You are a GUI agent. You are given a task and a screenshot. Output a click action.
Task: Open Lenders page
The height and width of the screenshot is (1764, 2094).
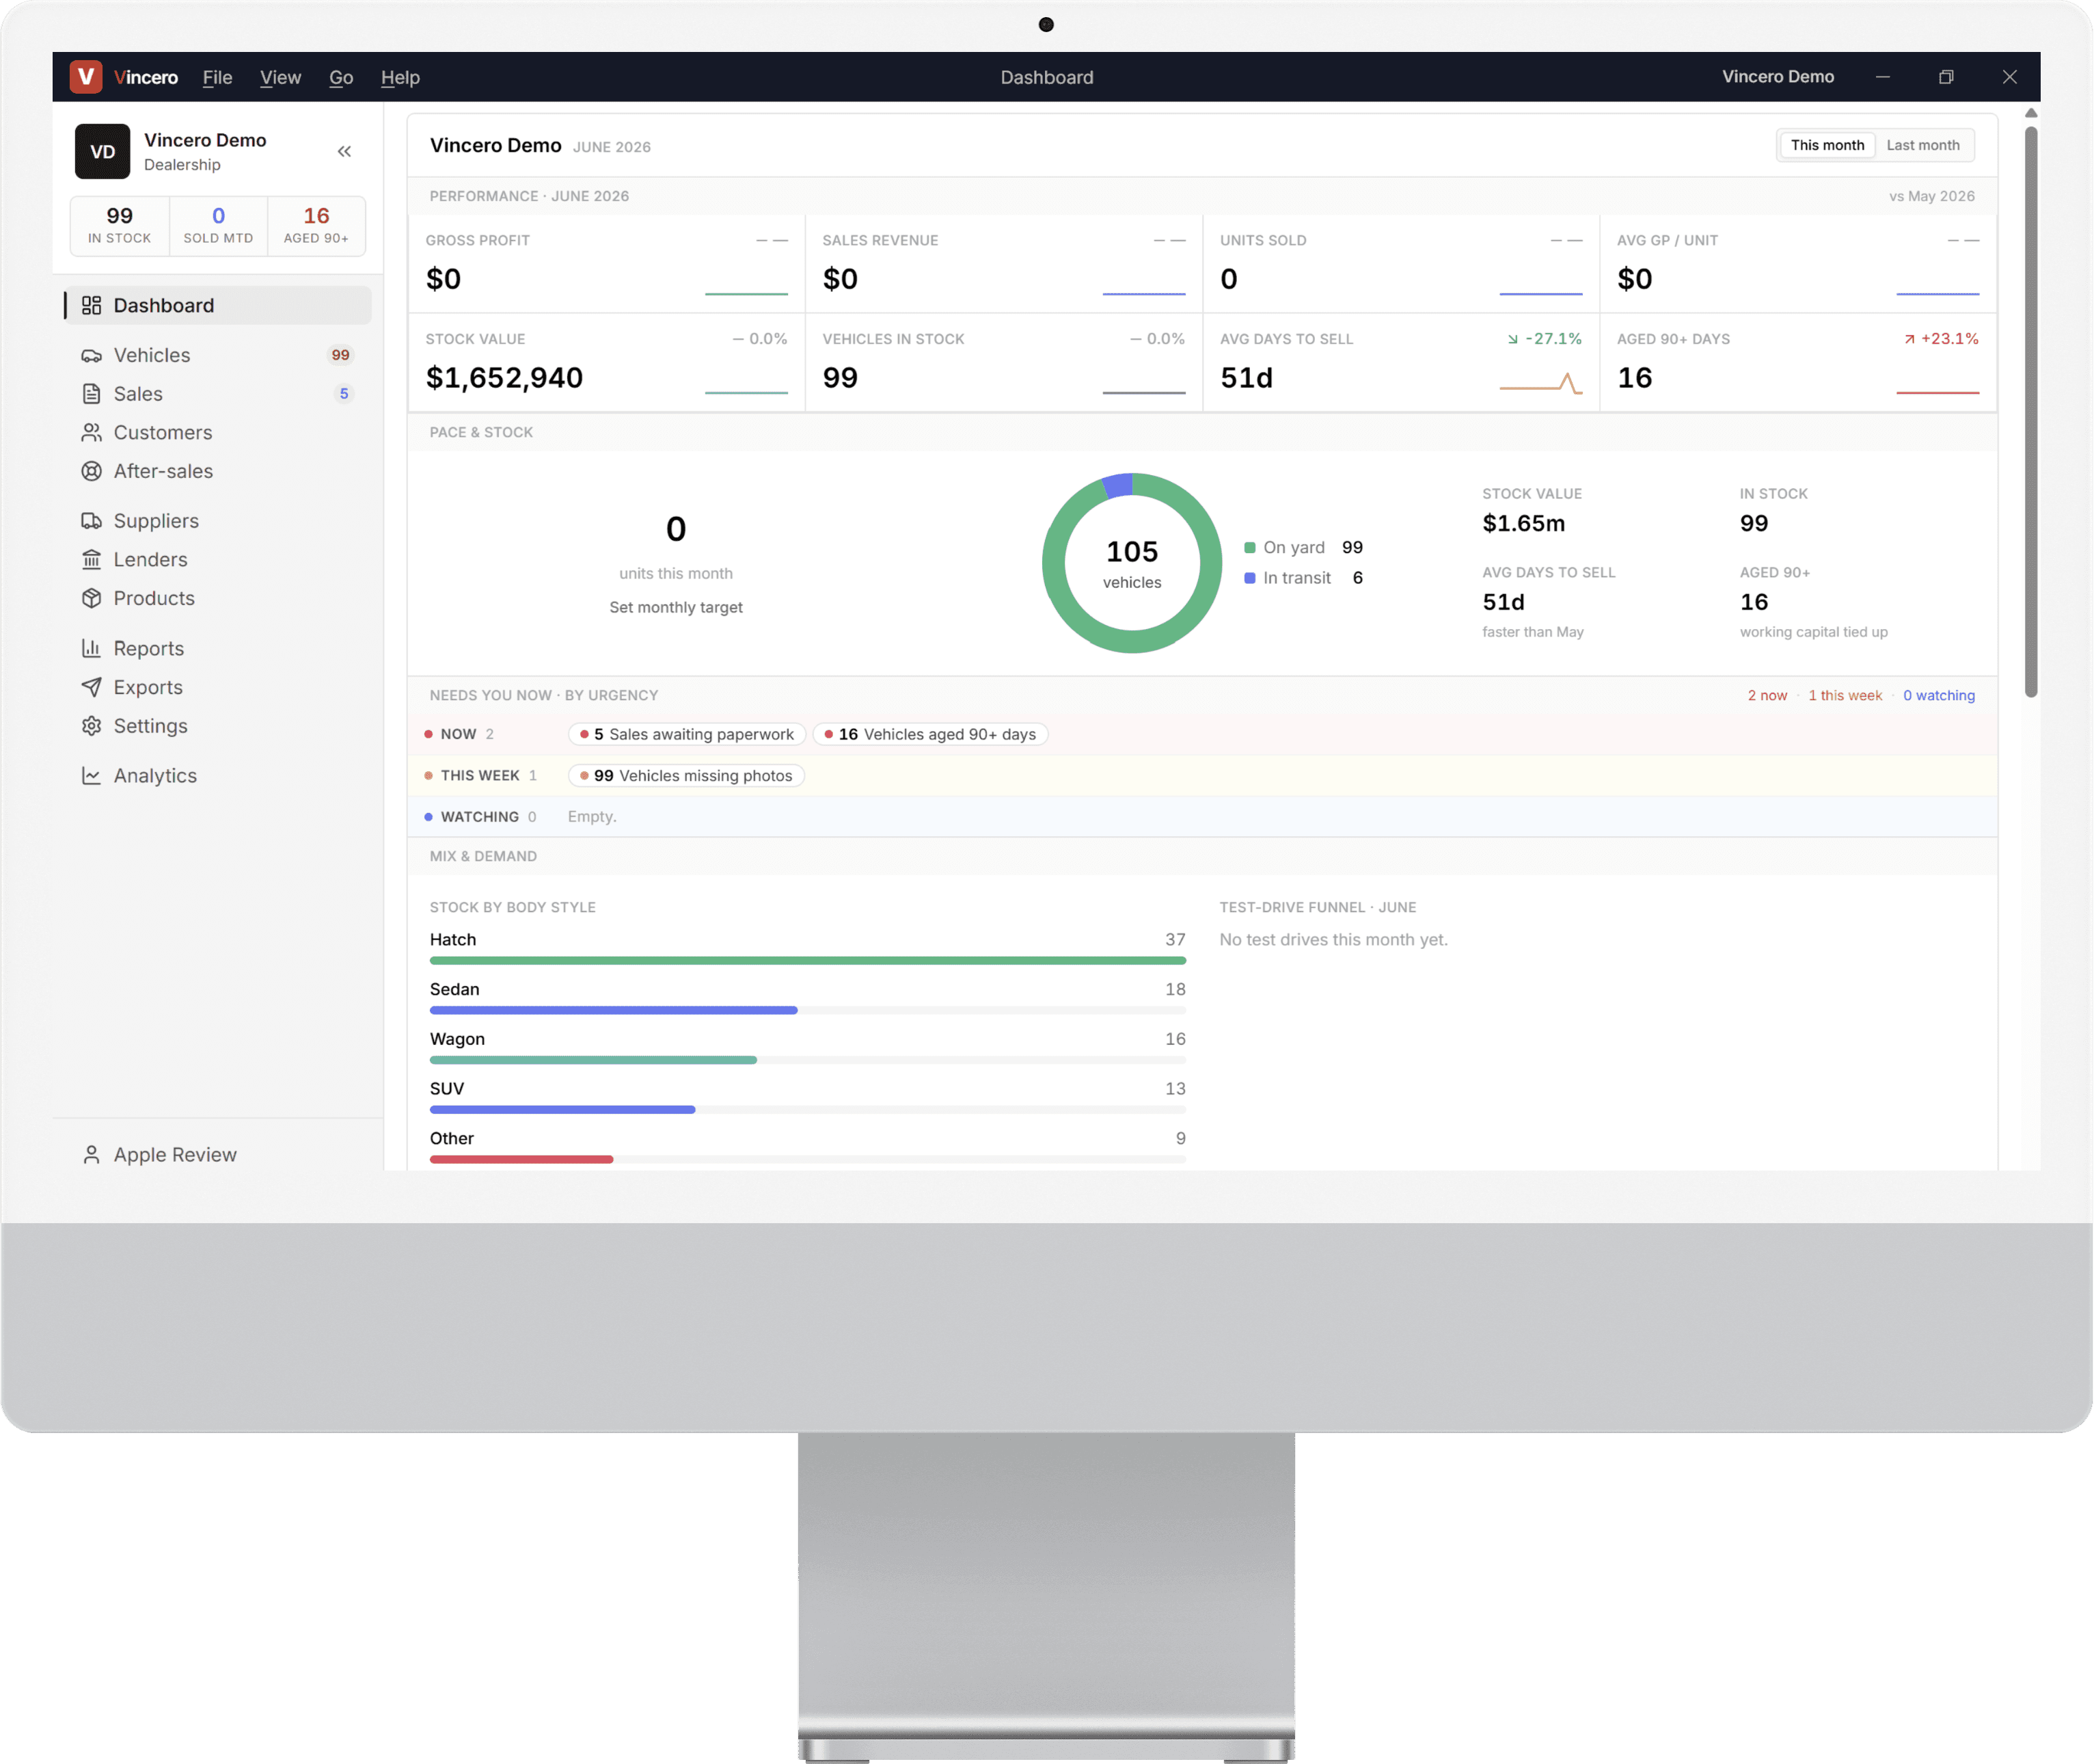[x=218, y=559]
